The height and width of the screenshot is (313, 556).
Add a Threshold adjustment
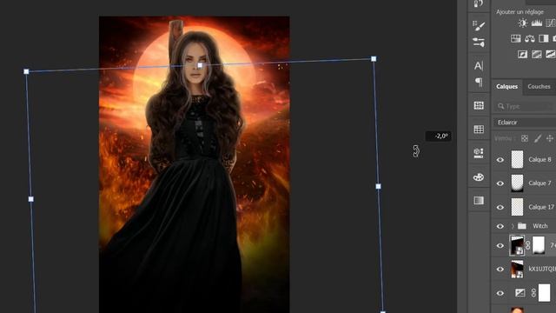(x=550, y=54)
